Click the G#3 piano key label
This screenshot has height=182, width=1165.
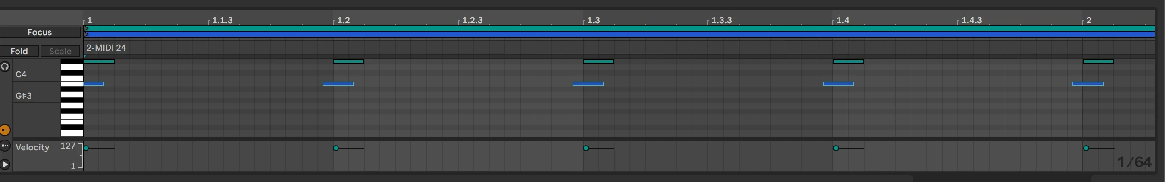pos(24,95)
